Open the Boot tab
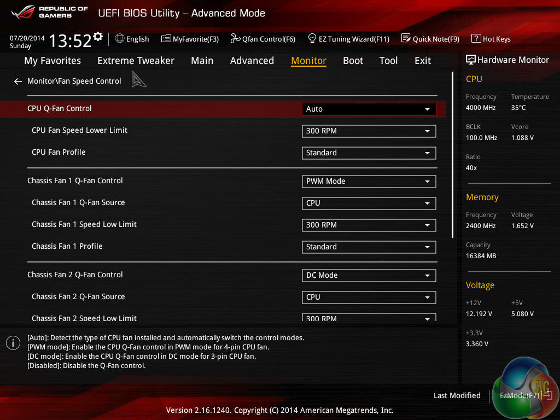Image resolution: width=560 pixels, height=420 pixels. tap(353, 61)
